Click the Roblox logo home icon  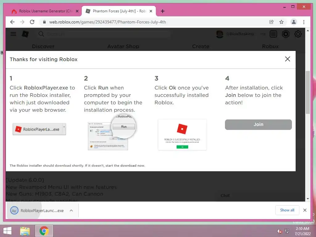click(25, 34)
